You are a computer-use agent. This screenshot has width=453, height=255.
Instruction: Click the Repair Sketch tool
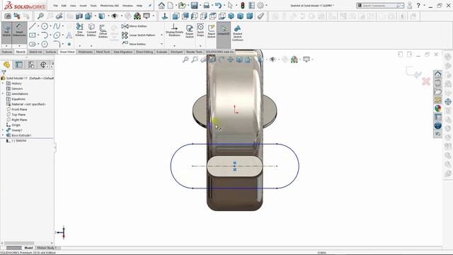[190, 31]
